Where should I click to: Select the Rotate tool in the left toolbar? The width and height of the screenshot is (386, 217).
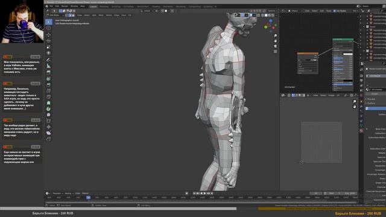(49, 41)
